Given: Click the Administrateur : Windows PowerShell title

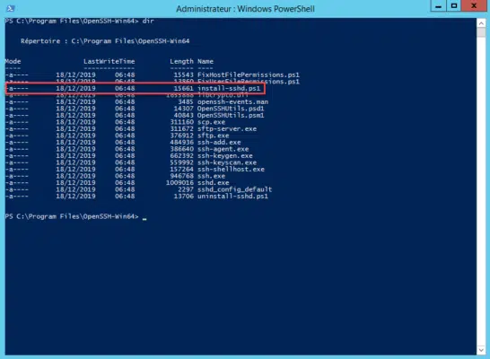Looking at the screenshot, I should [x=245, y=9].
